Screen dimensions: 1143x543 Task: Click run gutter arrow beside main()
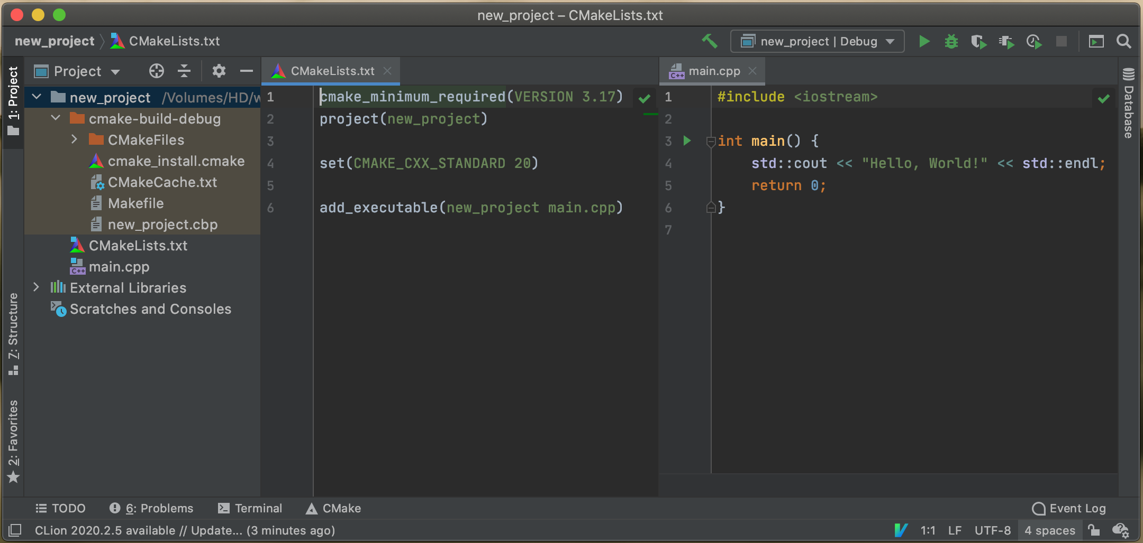[x=687, y=141]
